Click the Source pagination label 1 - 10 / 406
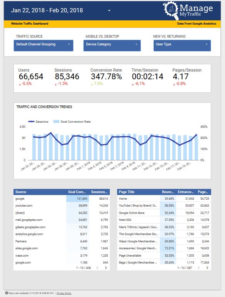Image resolution: width=225 pixels, height=297 pixels. [x=84, y=268]
